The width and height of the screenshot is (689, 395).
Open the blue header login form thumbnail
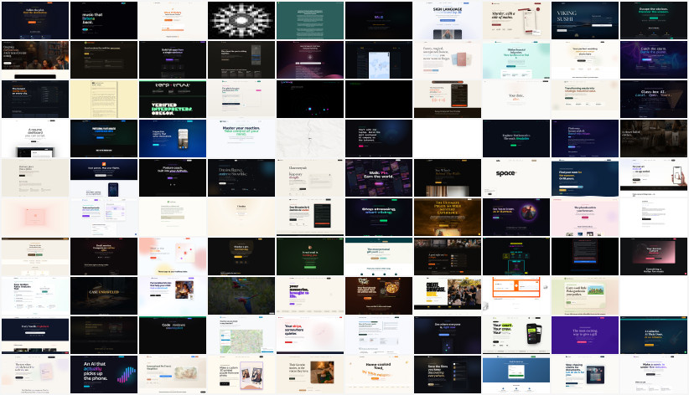[x=516, y=374]
